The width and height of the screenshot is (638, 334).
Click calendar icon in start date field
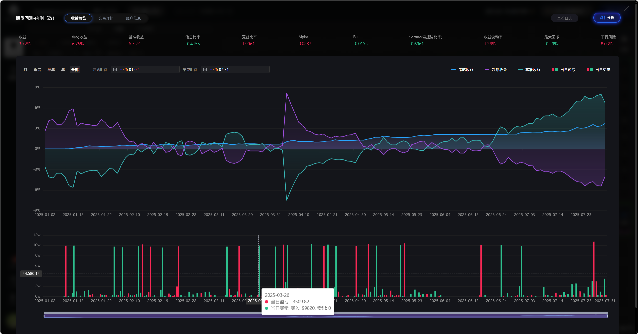coord(115,69)
